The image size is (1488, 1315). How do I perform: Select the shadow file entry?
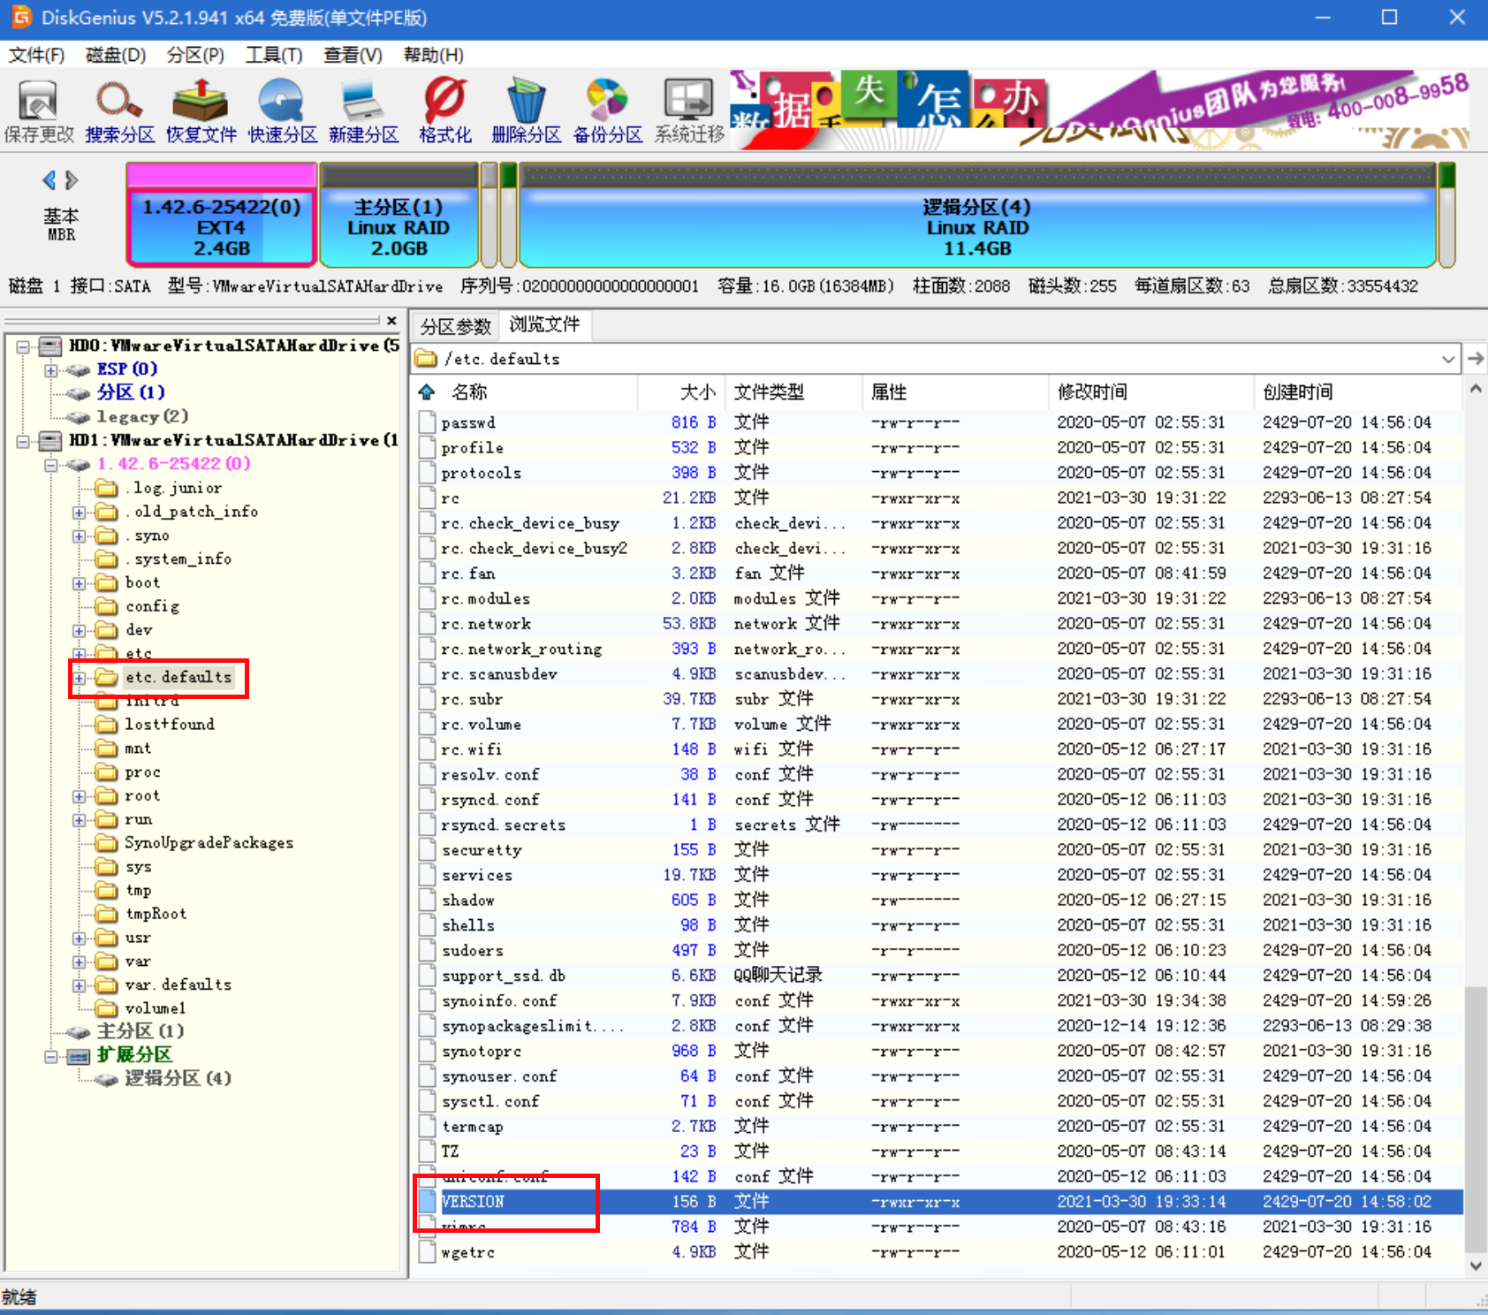(x=467, y=900)
